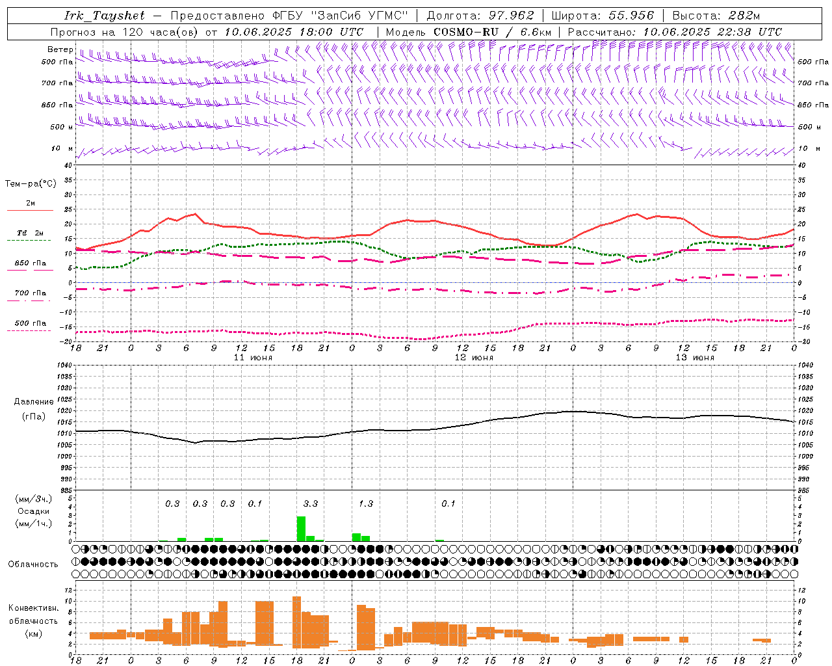Click "1040" on the left pressure axis
The image size is (832, 666).
point(63,365)
